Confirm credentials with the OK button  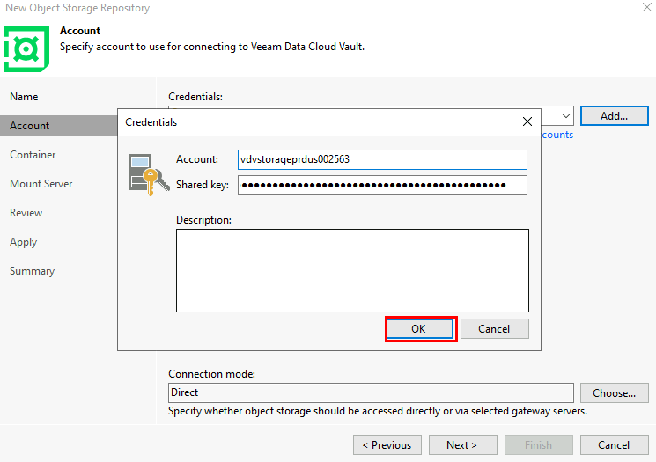[x=420, y=329]
